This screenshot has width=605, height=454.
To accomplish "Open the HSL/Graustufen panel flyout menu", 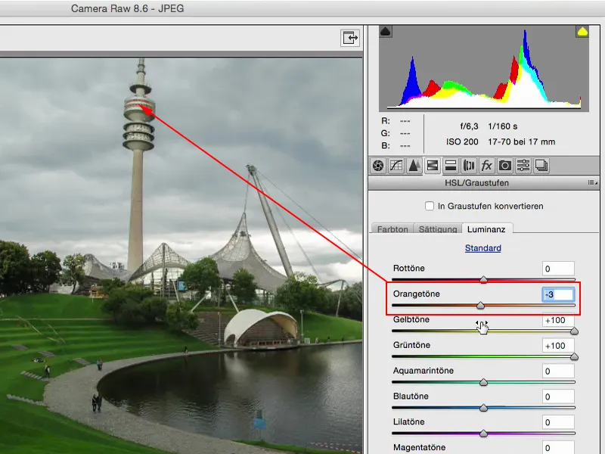I will [592, 182].
